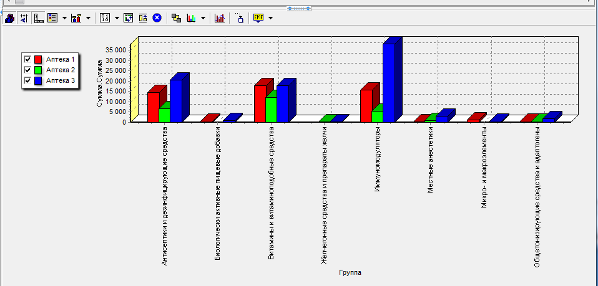Screen dimensions: 598x286
Task: Click the '5 000' axis value
Action: (x=117, y=112)
